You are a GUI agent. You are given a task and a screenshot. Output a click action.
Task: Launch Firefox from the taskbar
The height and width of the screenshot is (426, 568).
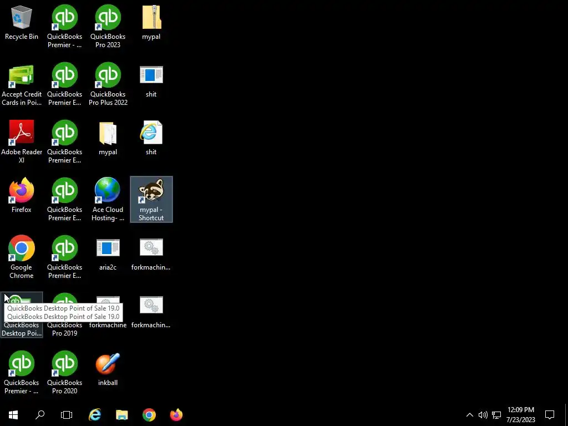pyautogui.click(x=176, y=415)
